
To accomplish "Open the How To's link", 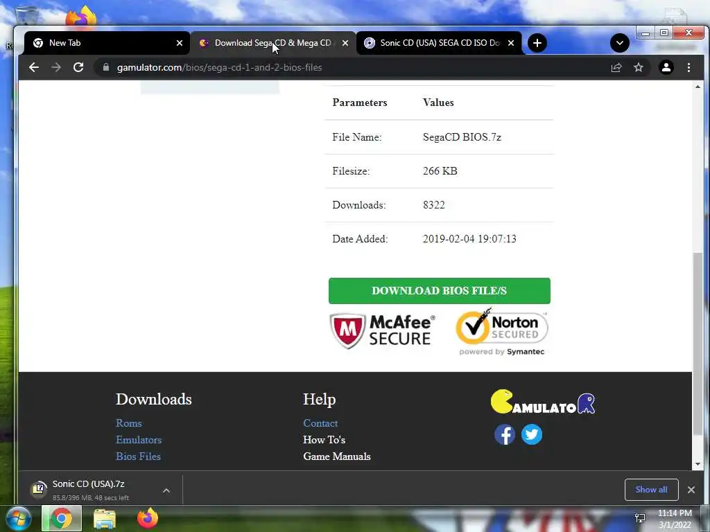I will click(x=324, y=440).
